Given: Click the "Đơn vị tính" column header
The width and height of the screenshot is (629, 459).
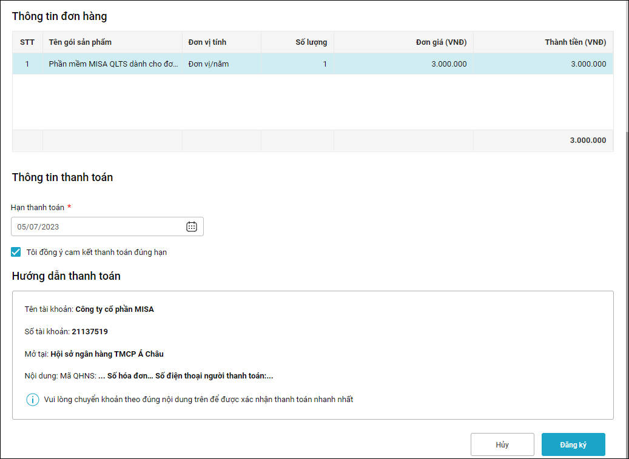Looking at the screenshot, I should coord(207,42).
